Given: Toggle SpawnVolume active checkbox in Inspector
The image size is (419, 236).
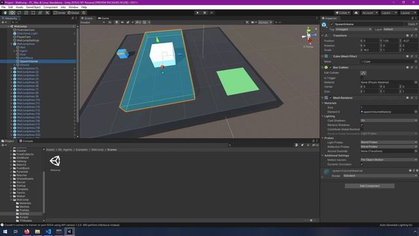Looking at the screenshot, I should pyautogui.click(x=332, y=24).
